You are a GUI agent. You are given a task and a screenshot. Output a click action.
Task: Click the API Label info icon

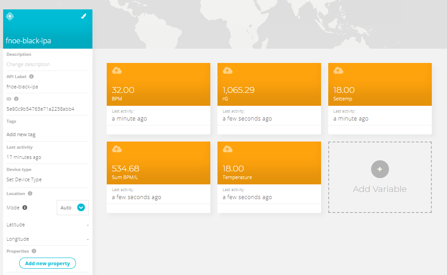point(31,76)
